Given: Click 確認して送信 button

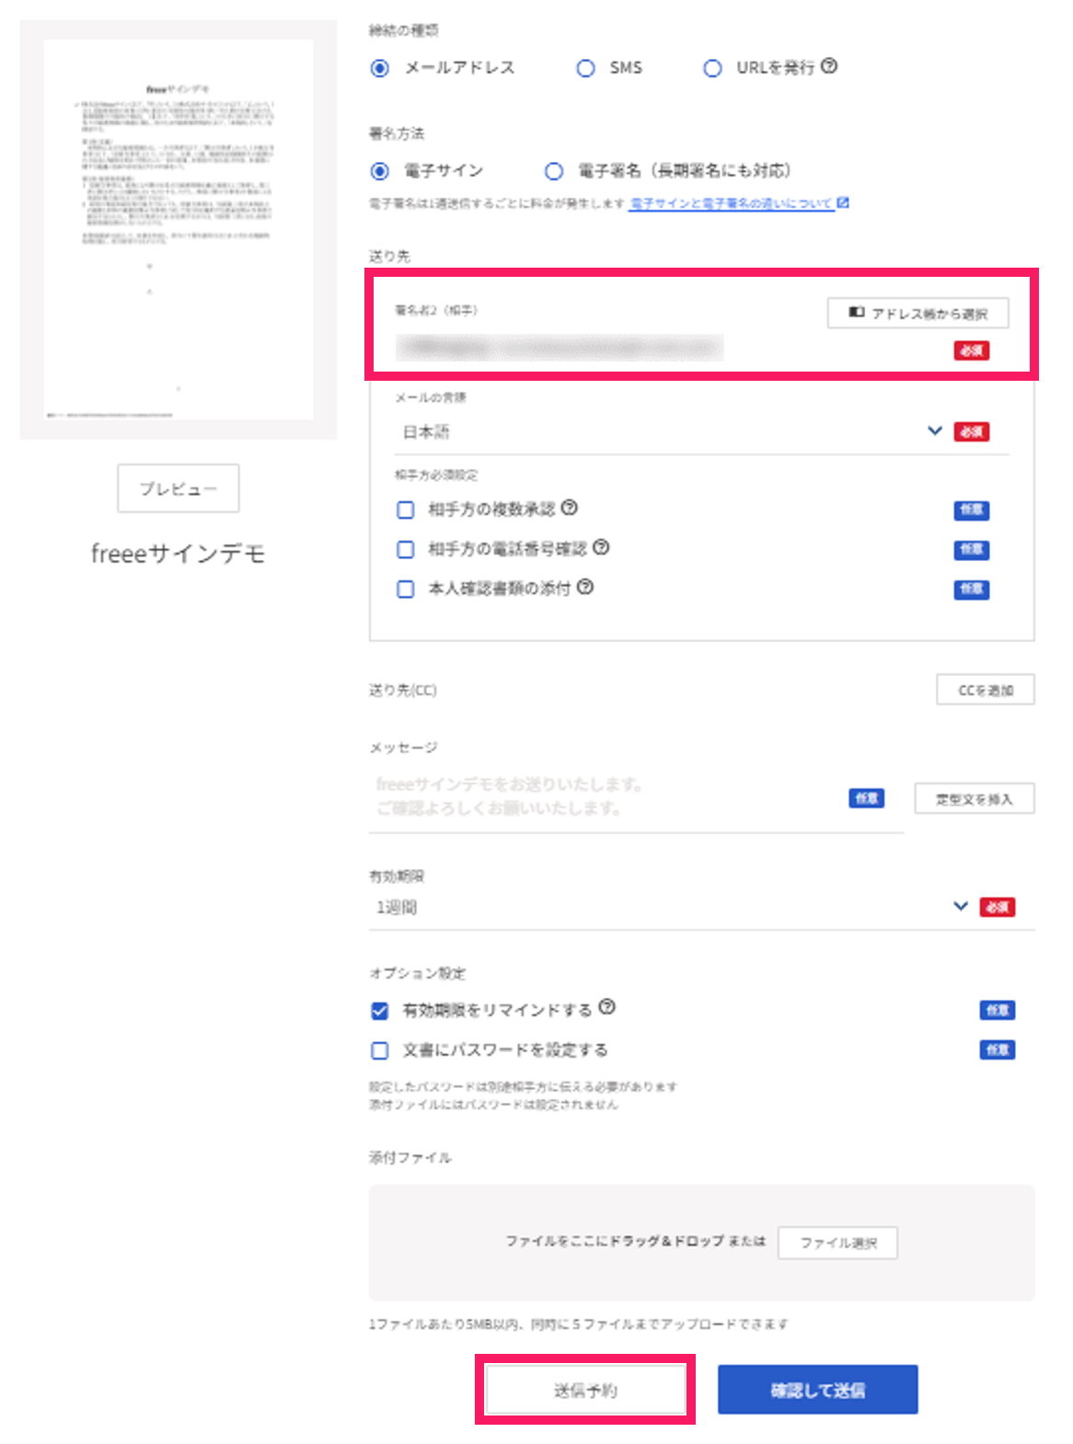Looking at the screenshot, I should tap(818, 1390).
